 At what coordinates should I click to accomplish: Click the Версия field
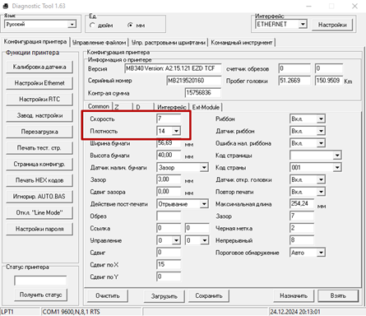173,68
